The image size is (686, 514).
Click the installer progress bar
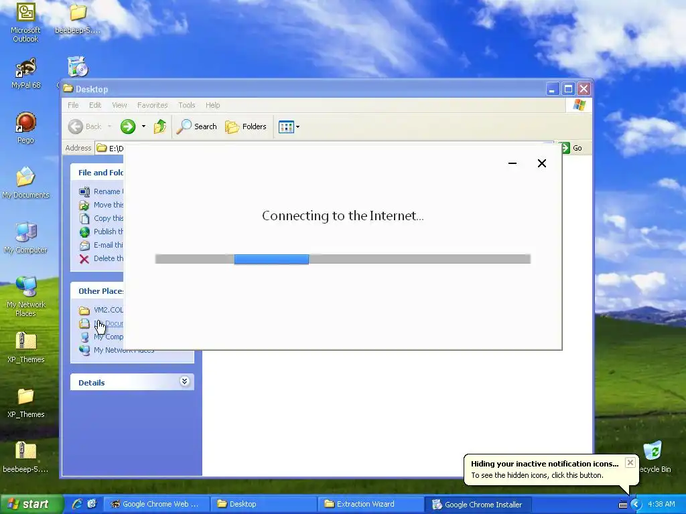coord(343,259)
